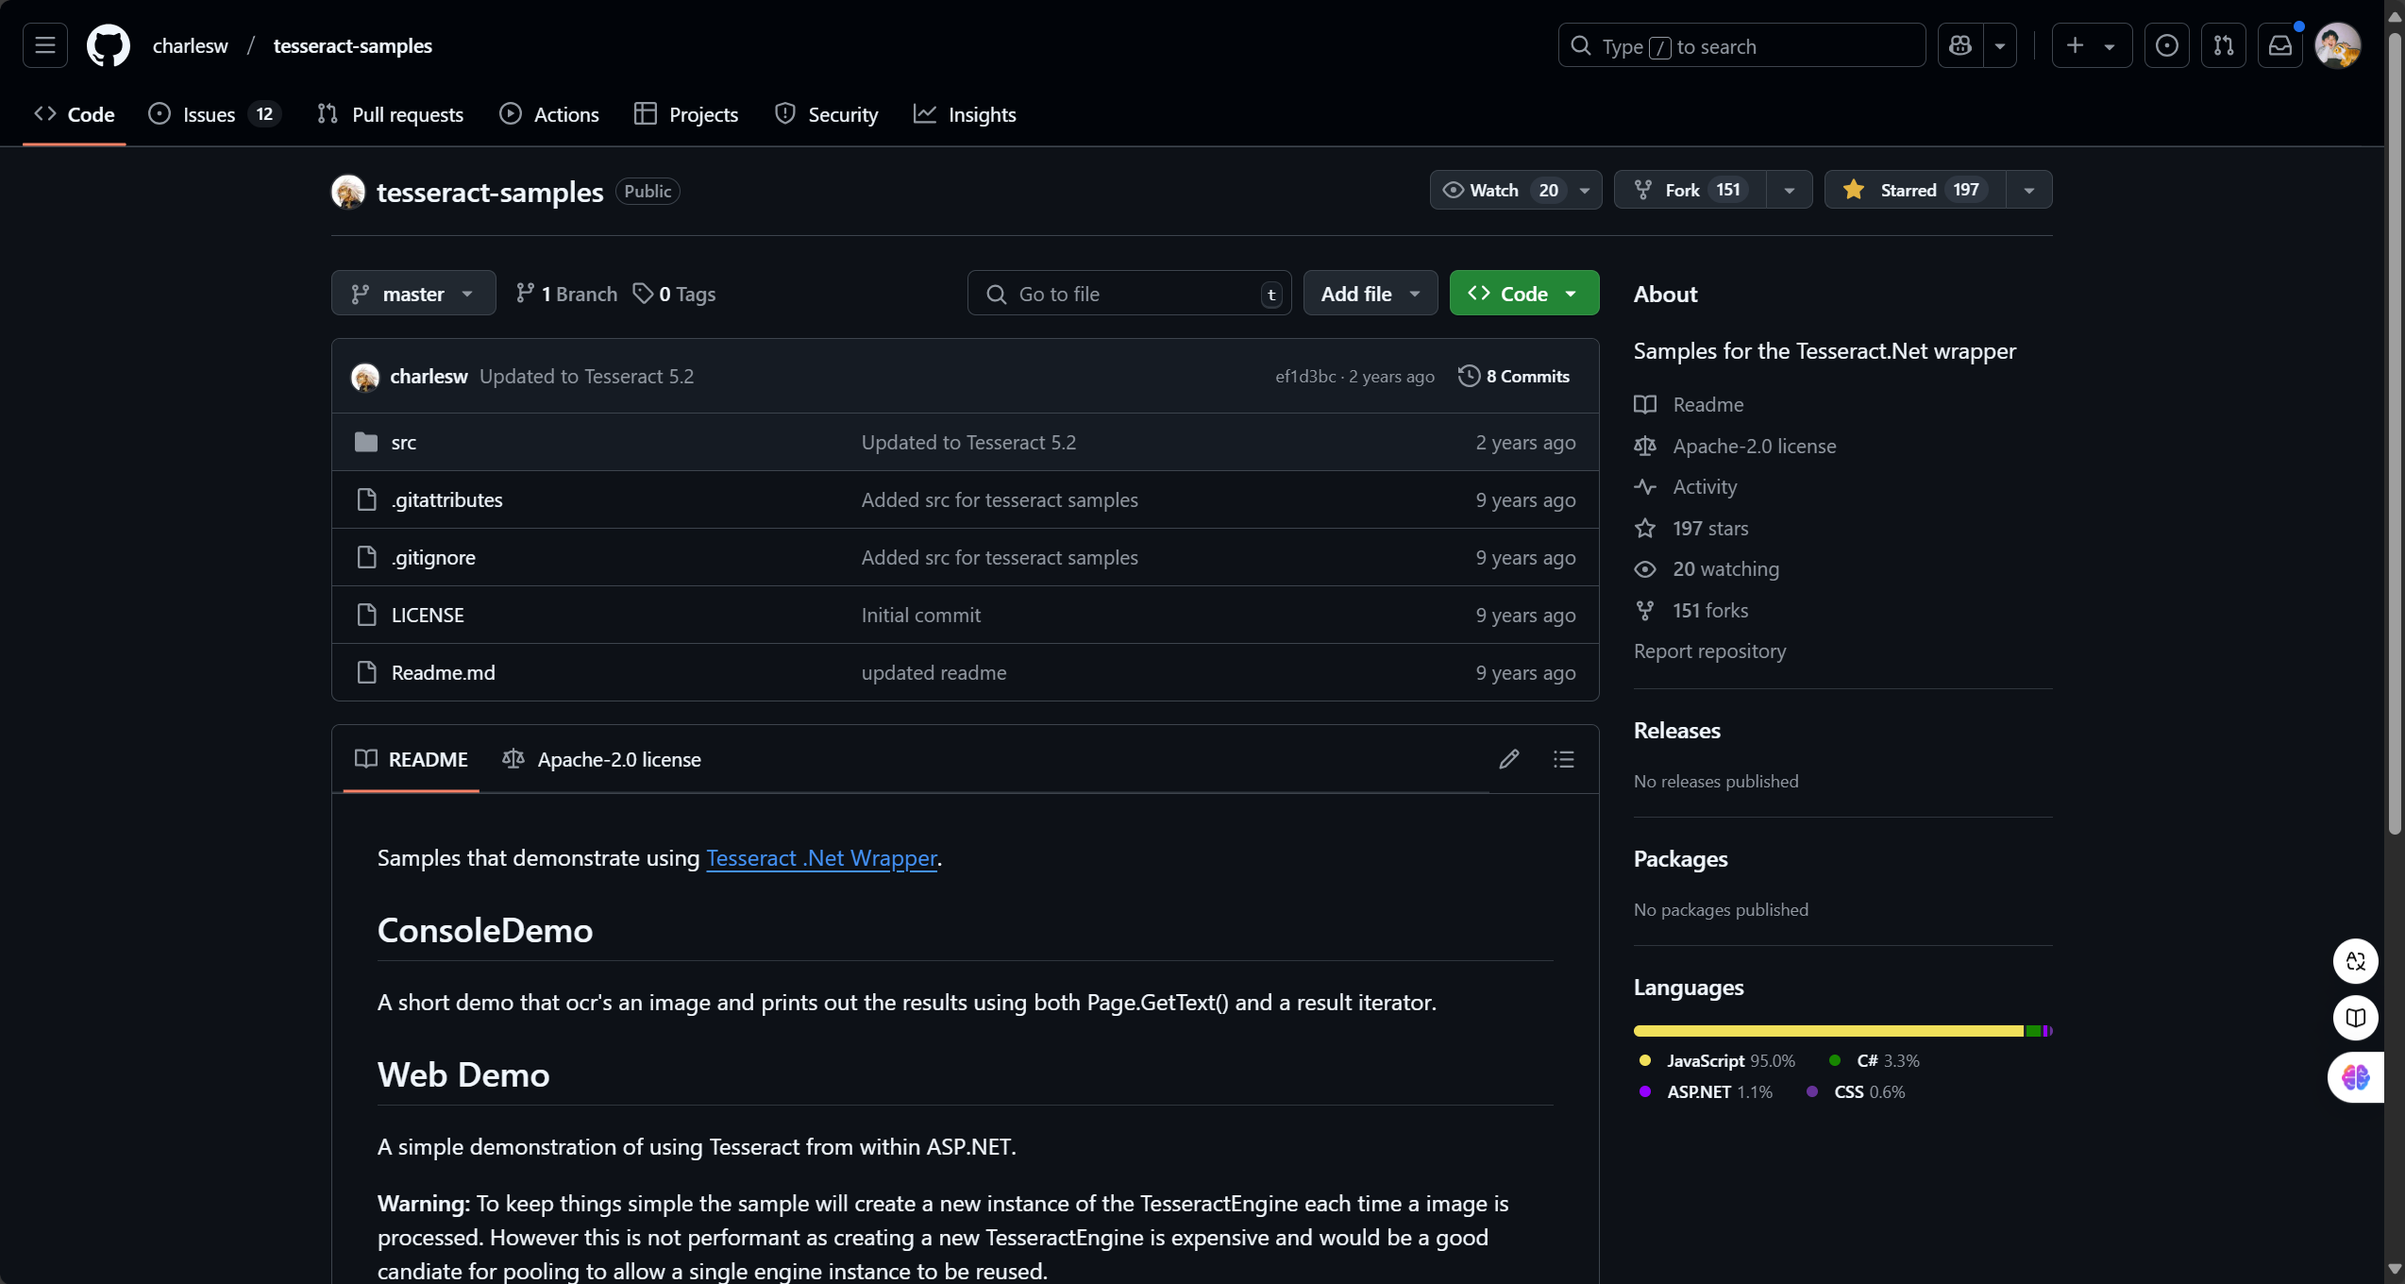Viewport: 2405px width, 1284px height.
Task: Open the Tesseract .Net Wrapper link
Action: 821,857
